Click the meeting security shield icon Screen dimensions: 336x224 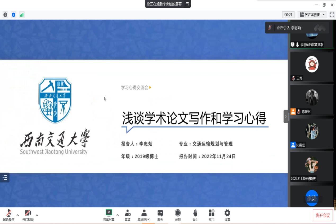pyautogui.click(x=13, y=15)
